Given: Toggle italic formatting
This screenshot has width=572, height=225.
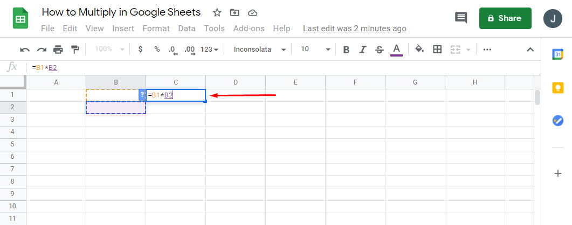Looking at the screenshot, I should (363, 50).
